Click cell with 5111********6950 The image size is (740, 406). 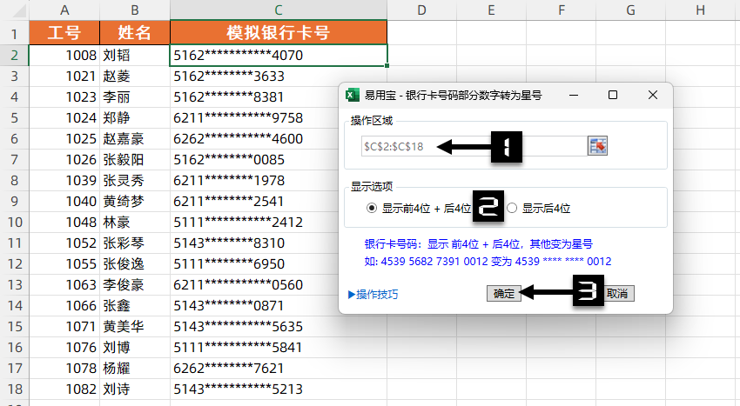pos(255,264)
